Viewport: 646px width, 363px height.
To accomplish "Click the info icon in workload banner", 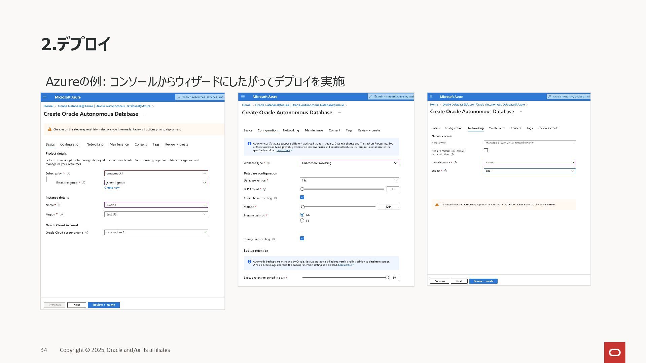I will (249, 144).
